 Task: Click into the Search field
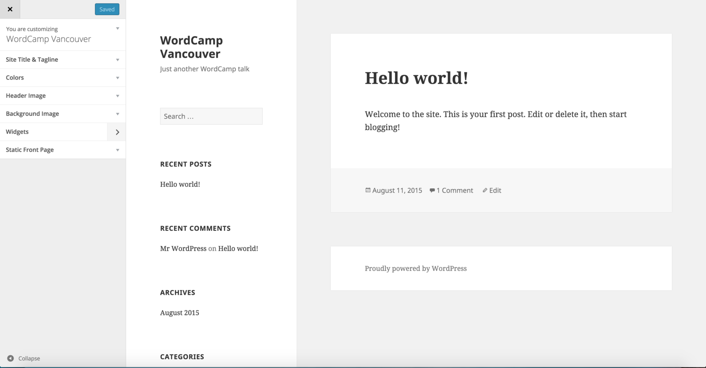211,116
